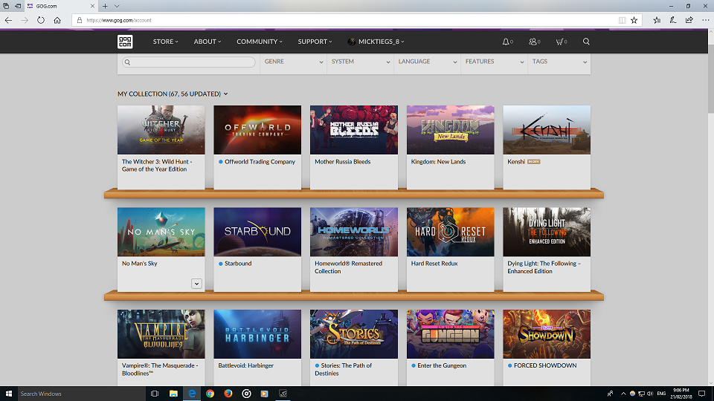Open Task View on taskbar

(x=155, y=394)
